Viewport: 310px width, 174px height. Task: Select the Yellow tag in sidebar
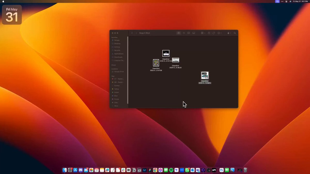(x=117, y=89)
